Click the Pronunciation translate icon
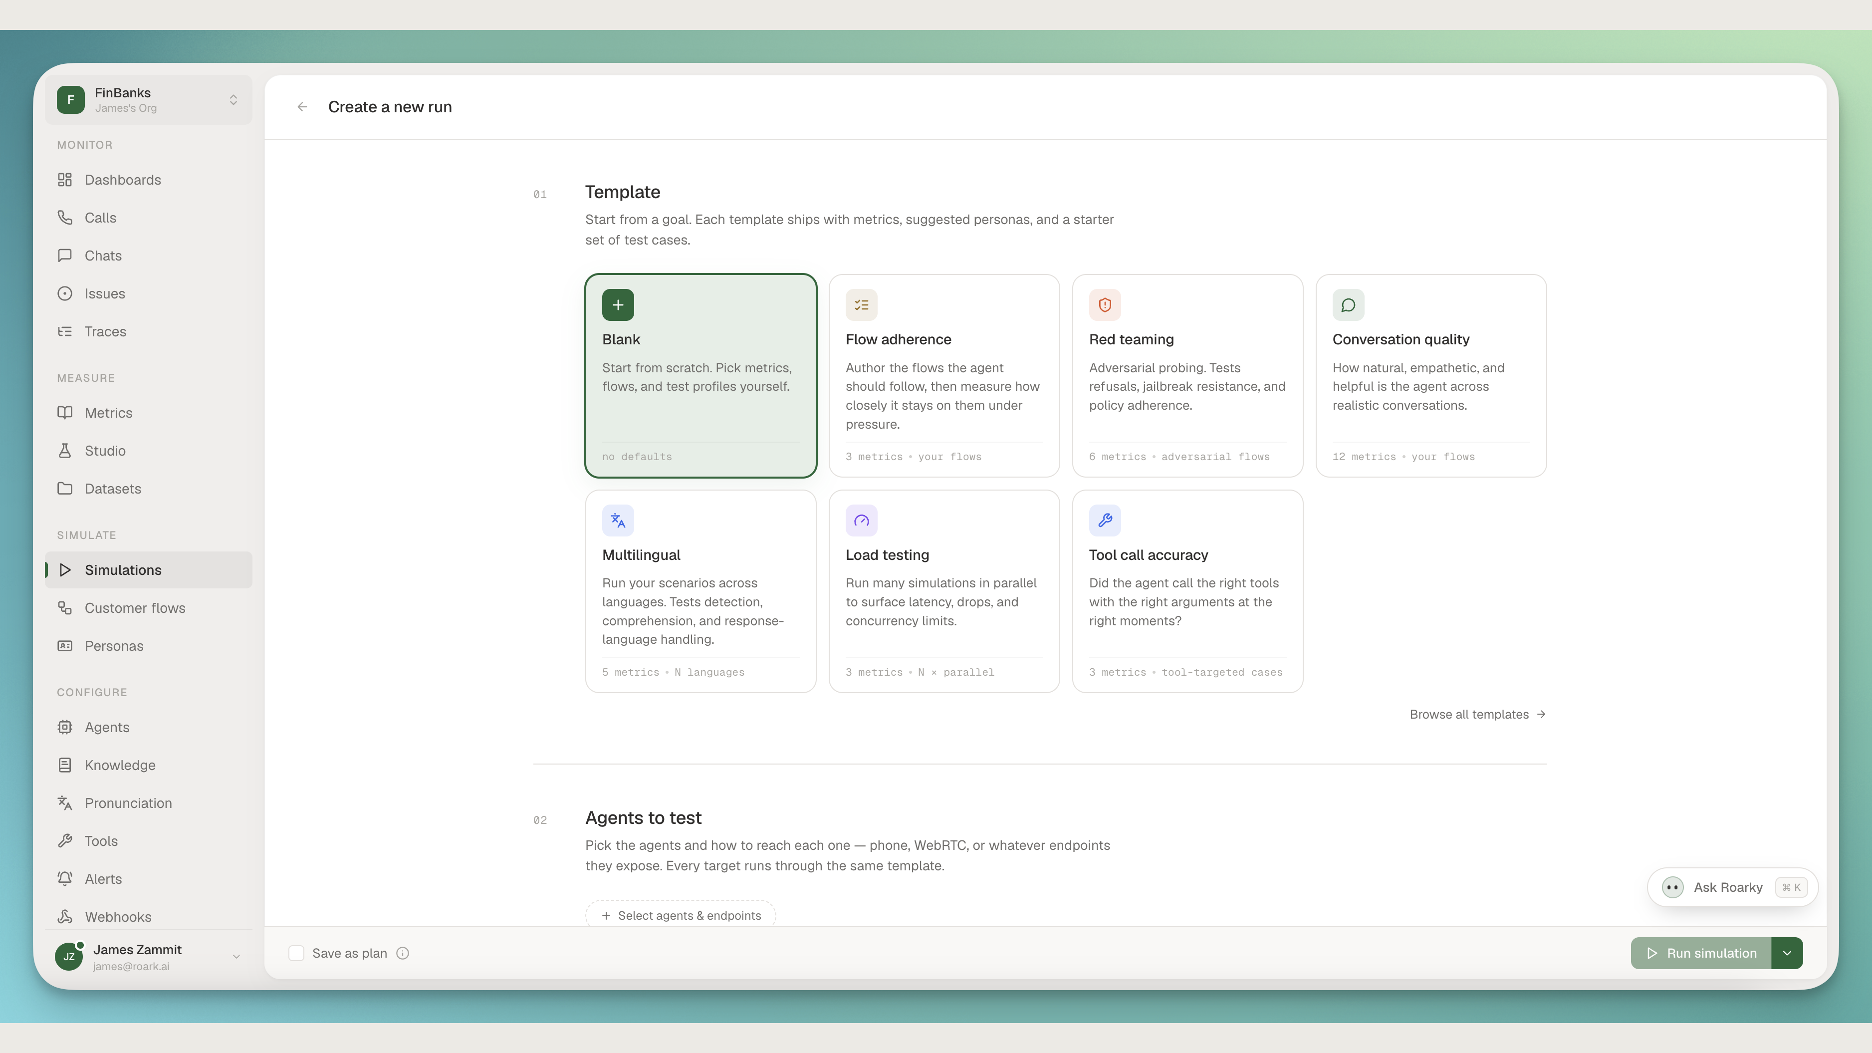 coord(65,802)
